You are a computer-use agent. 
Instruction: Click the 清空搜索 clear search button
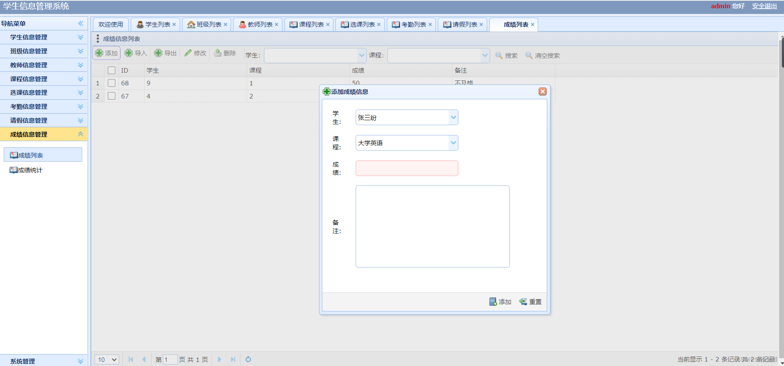pyautogui.click(x=543, y=55)
